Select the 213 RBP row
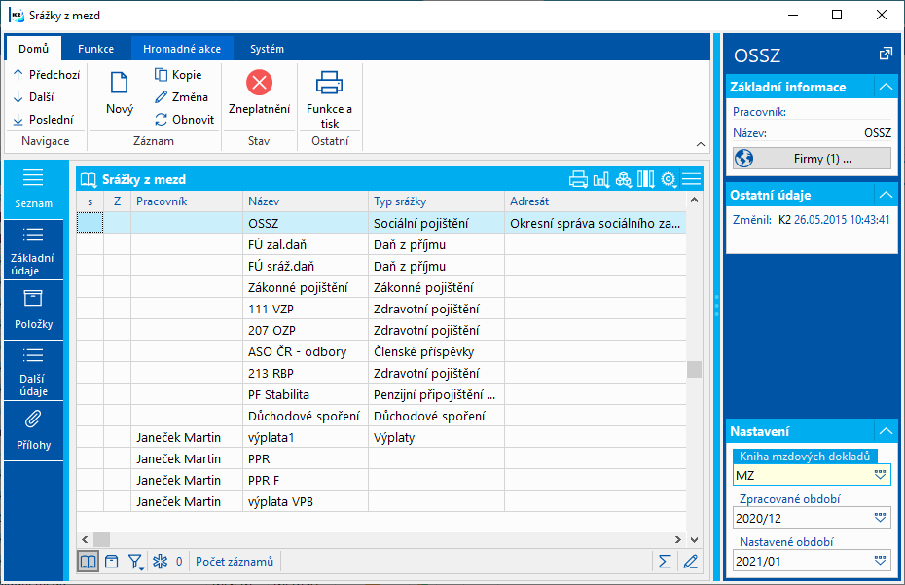905x585 pixels. click(380, 373)
